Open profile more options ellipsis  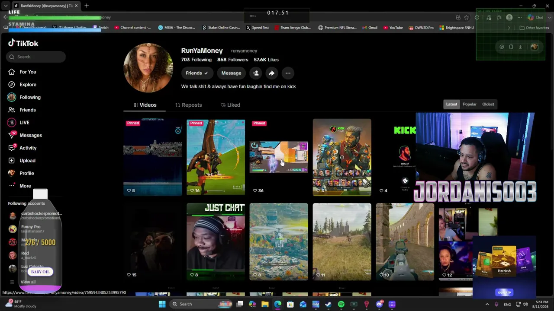(x=288, y=73)
